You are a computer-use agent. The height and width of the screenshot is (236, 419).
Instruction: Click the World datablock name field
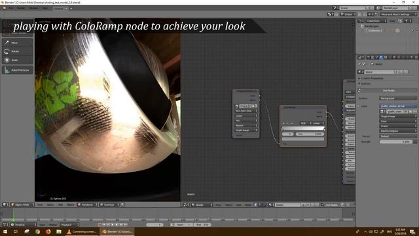tap(379, 71)
